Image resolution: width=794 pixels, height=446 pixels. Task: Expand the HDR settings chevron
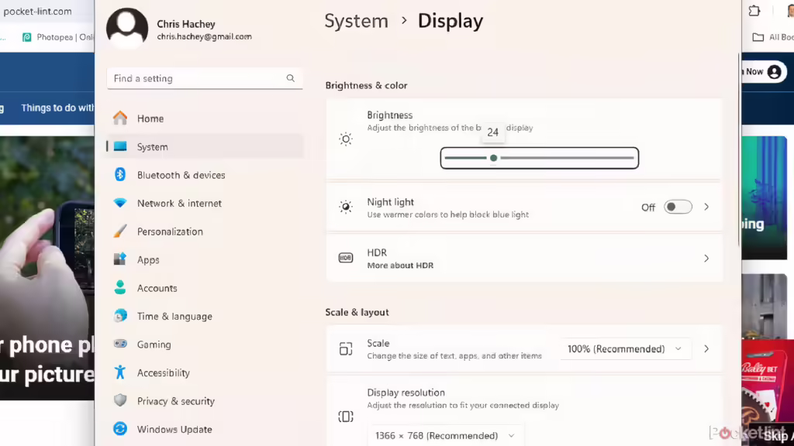(706, 259)
